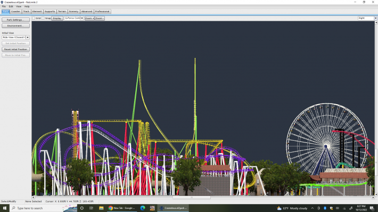The image size is (378, 212).
Task: Click the NoLimits 2 app icon in title bar
Action: 2,2
